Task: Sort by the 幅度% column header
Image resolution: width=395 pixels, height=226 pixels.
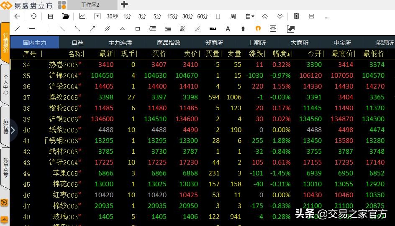Action: 282,53
